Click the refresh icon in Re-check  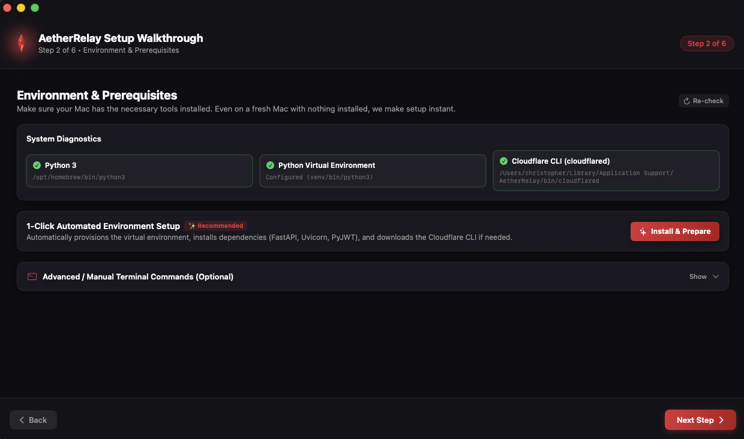687,101
